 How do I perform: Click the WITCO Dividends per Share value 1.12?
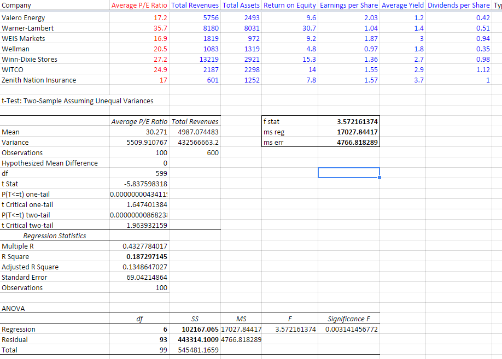tap(482, 70)
